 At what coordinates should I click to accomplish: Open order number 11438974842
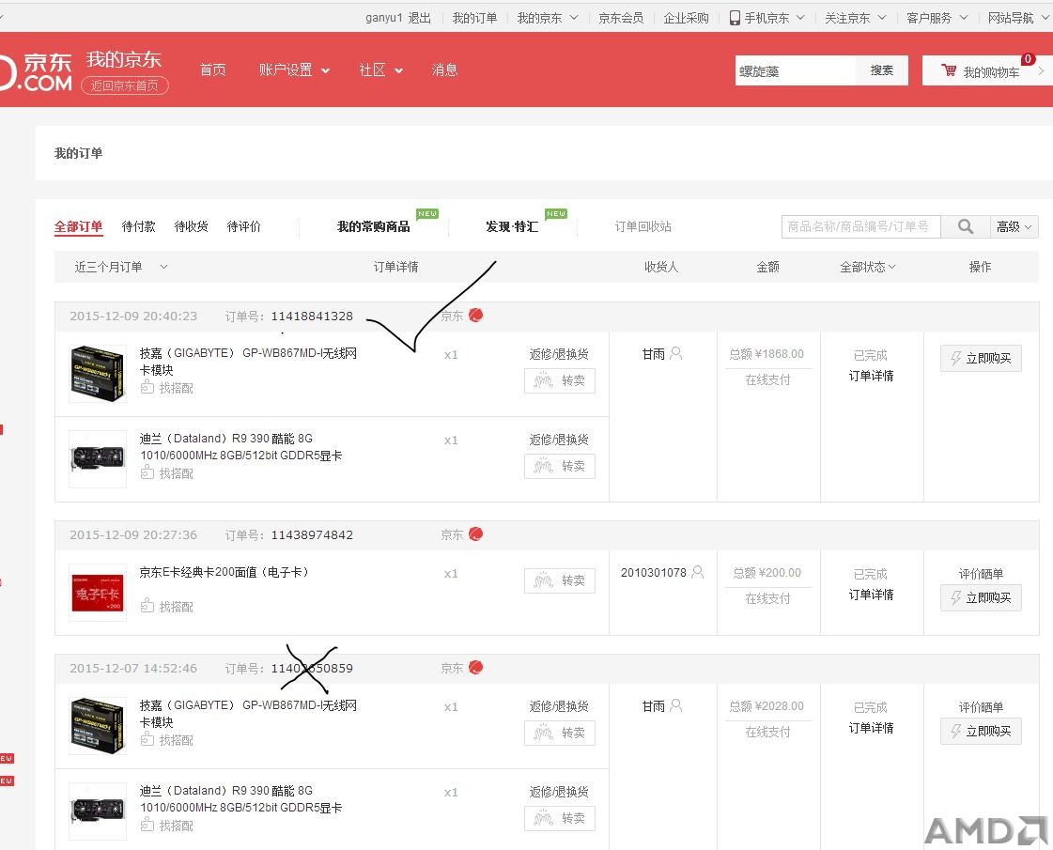coord(312,535)
